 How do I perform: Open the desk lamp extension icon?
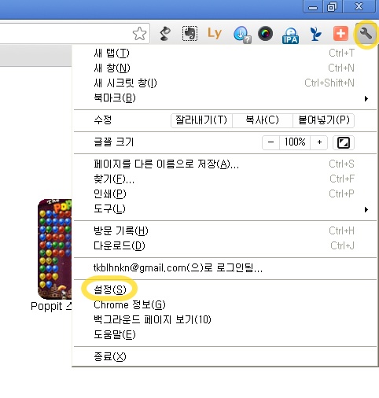tap(165, 34)
